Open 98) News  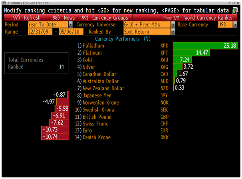63,18
